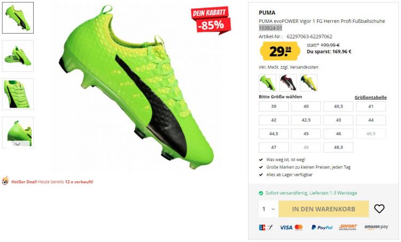Choose size 44 option
This screenshot has width=401, height=242.
pos(371,120)
